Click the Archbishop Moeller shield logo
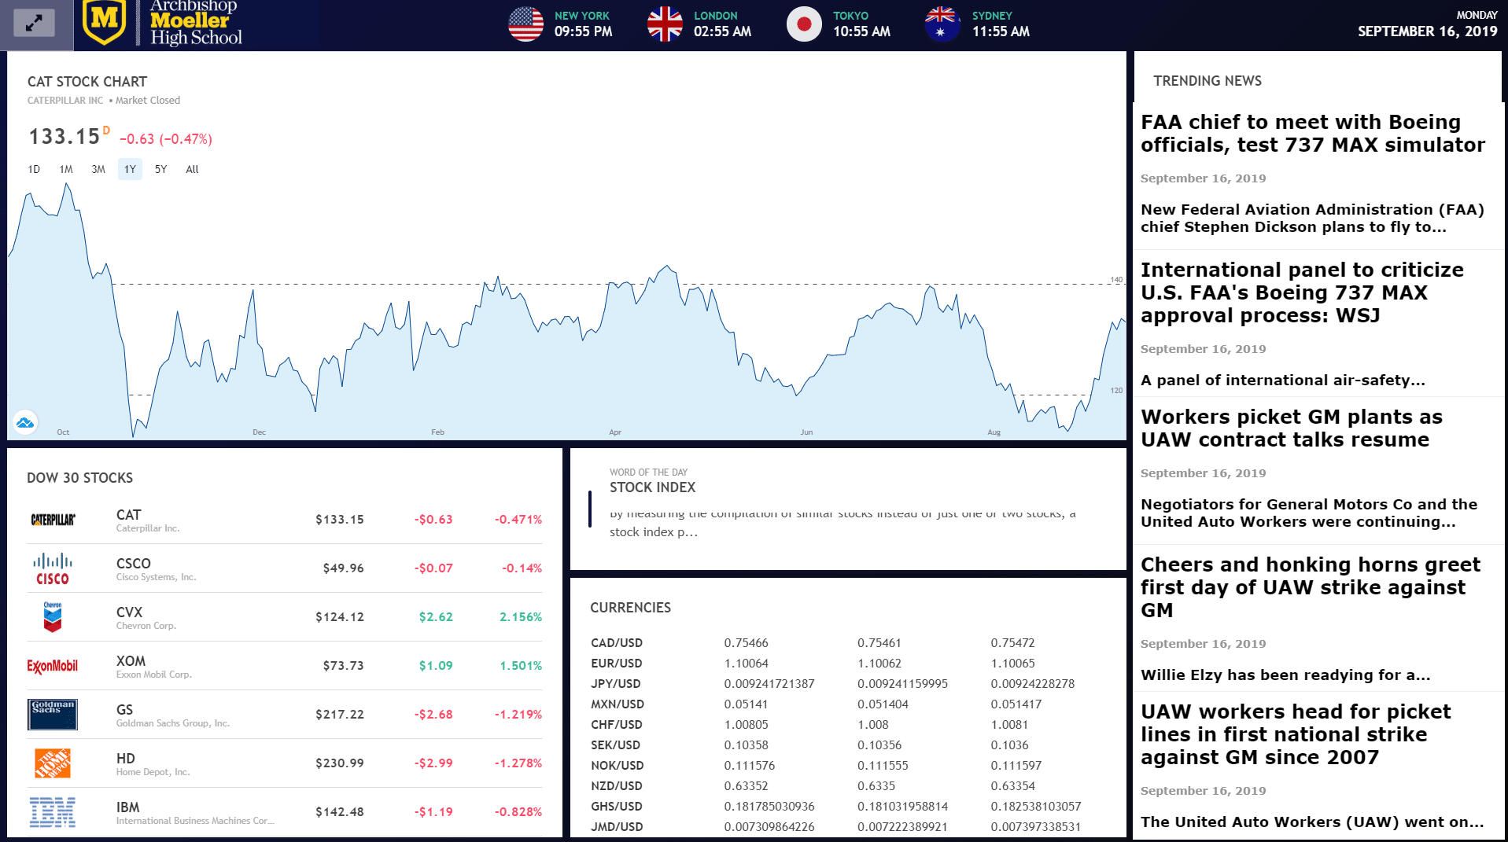1508x842 pixels. 105,21
